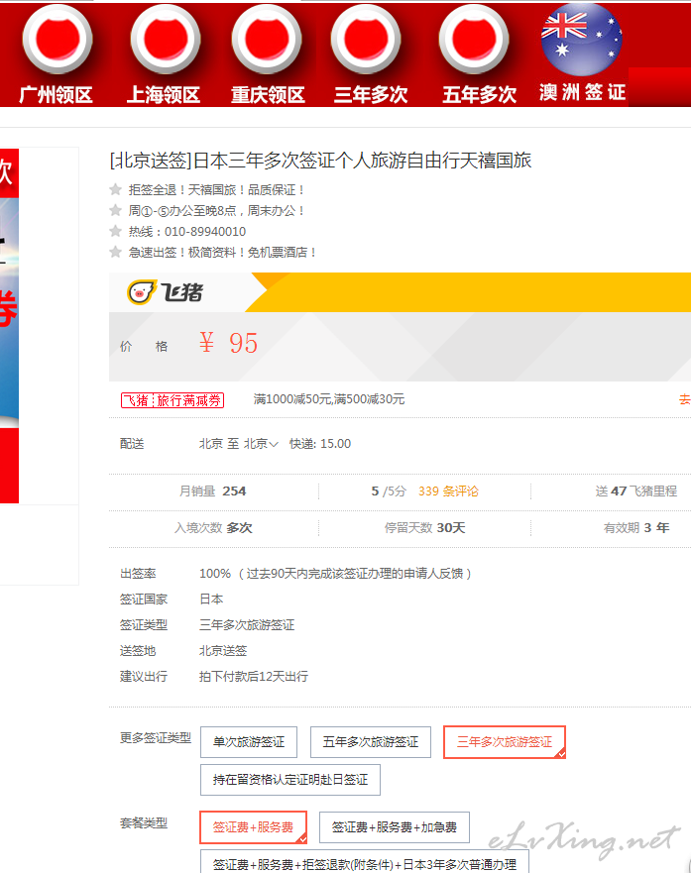Click 停留天数 30天 entry

[425, 528]
